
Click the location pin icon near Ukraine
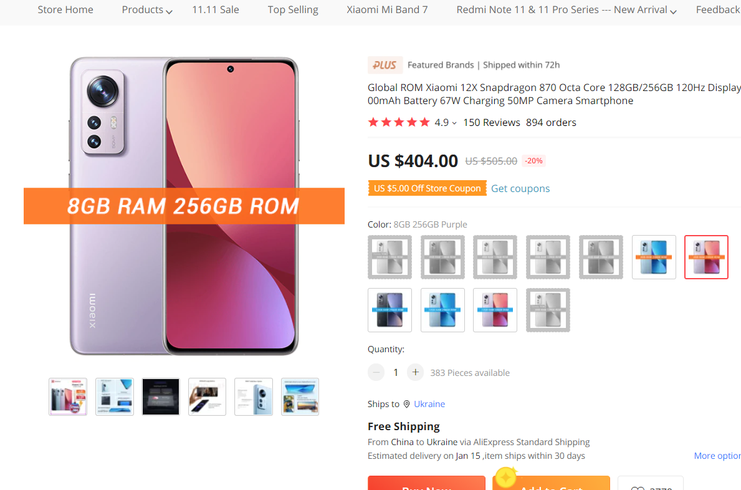tap(407, 404)
